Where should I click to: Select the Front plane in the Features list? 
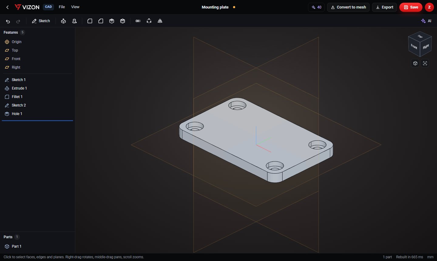pyautogui.click(x=38, y=59)
